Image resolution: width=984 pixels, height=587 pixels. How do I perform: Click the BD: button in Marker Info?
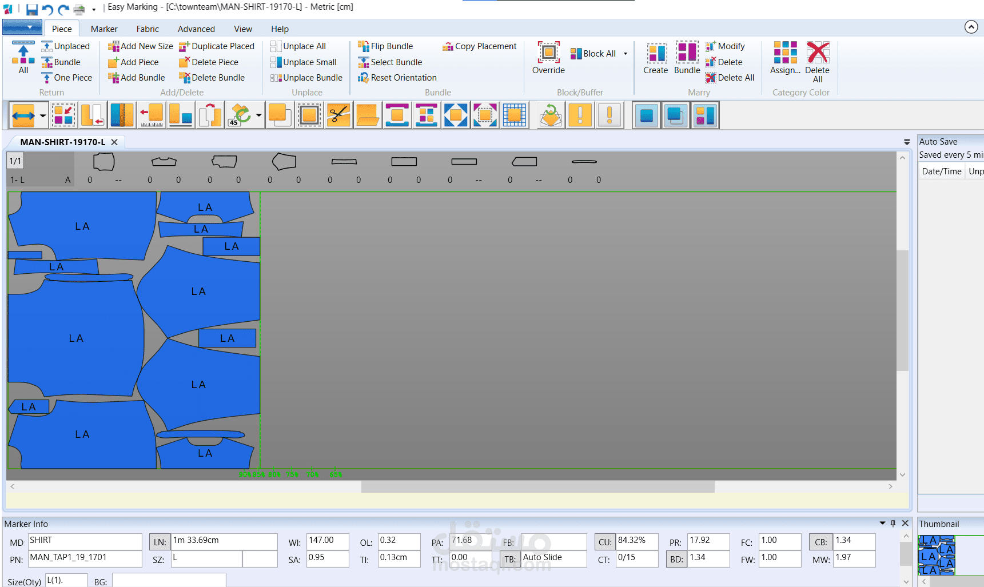pos(676,559)
